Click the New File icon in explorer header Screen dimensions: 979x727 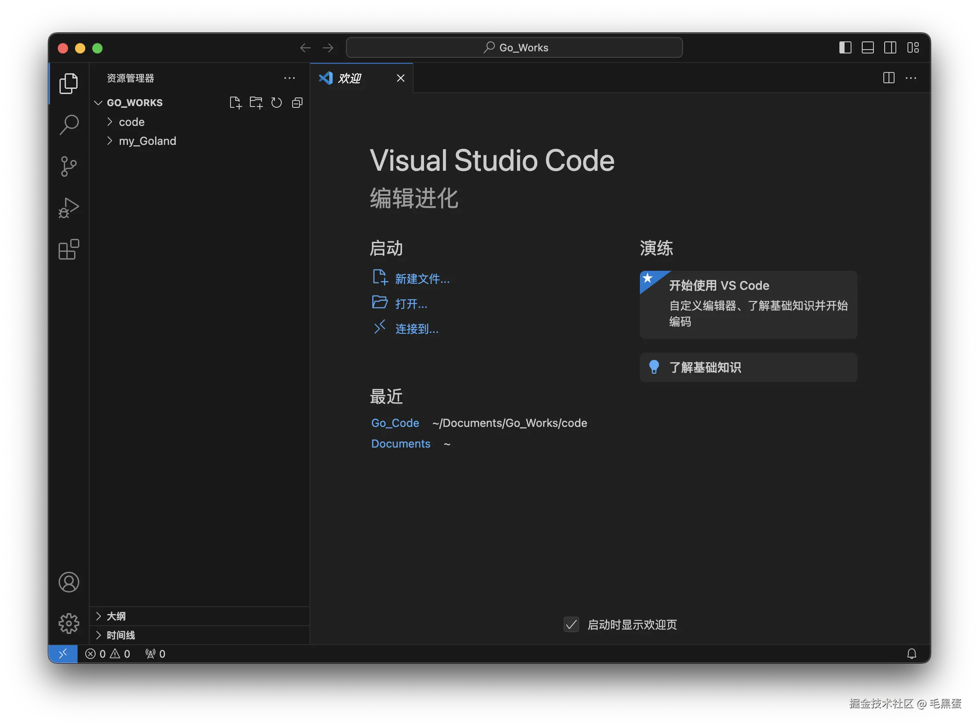235,103
